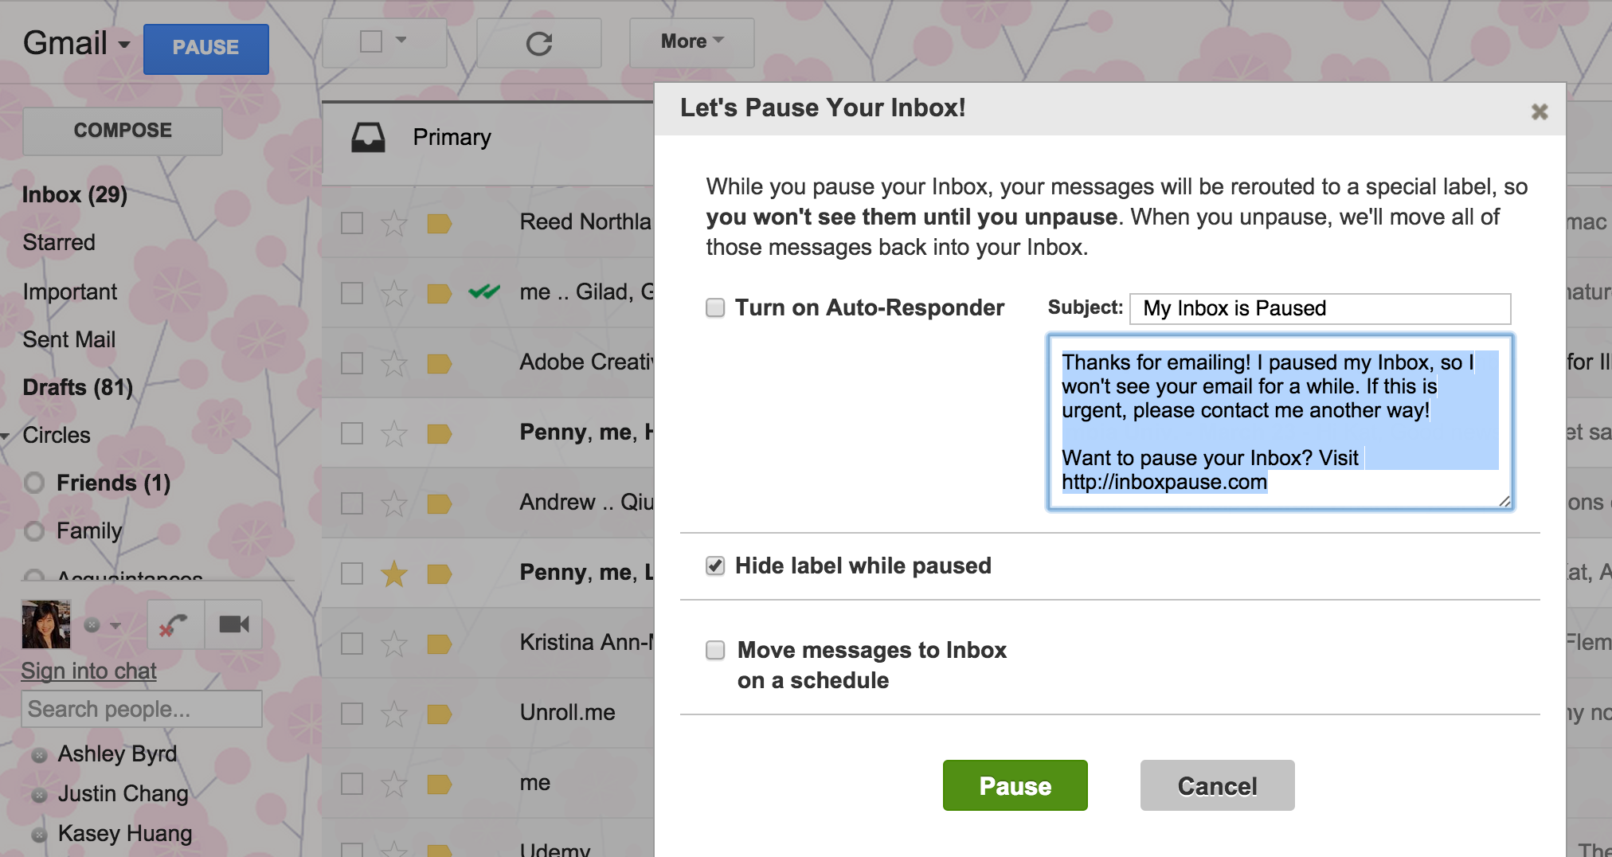
Task: Open the message from me
Action: 535,783
